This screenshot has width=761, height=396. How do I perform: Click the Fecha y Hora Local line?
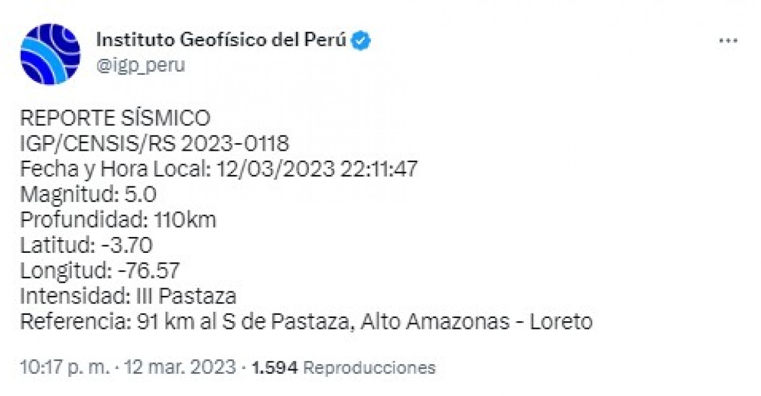tap(219, 169)
